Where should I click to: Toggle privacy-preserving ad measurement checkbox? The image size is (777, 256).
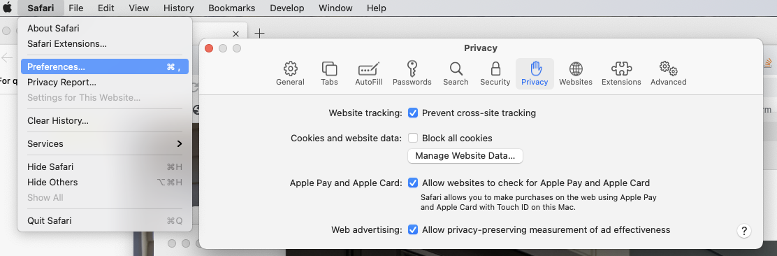(x=412, y=229)
